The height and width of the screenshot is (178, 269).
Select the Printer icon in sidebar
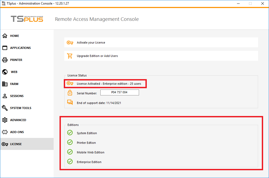5,60
